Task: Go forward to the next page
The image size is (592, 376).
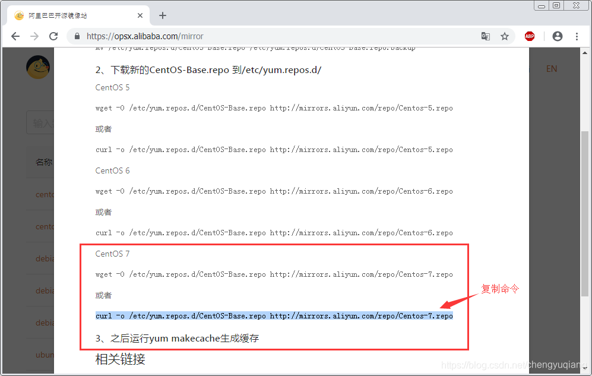Action: coord(34,36)
